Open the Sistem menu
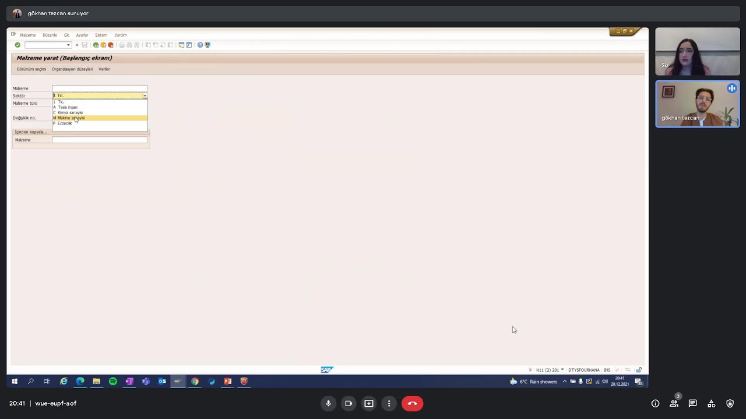746x419 pixels. click(x=101, y=35)
